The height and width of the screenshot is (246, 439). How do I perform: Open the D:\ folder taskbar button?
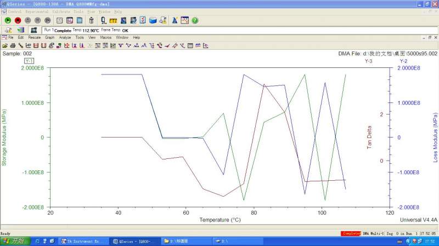(238, 241)
